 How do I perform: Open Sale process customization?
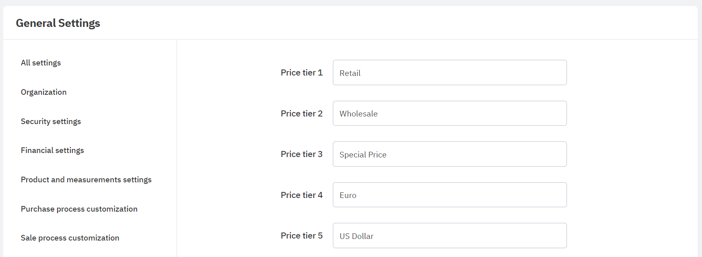[70, 238]
